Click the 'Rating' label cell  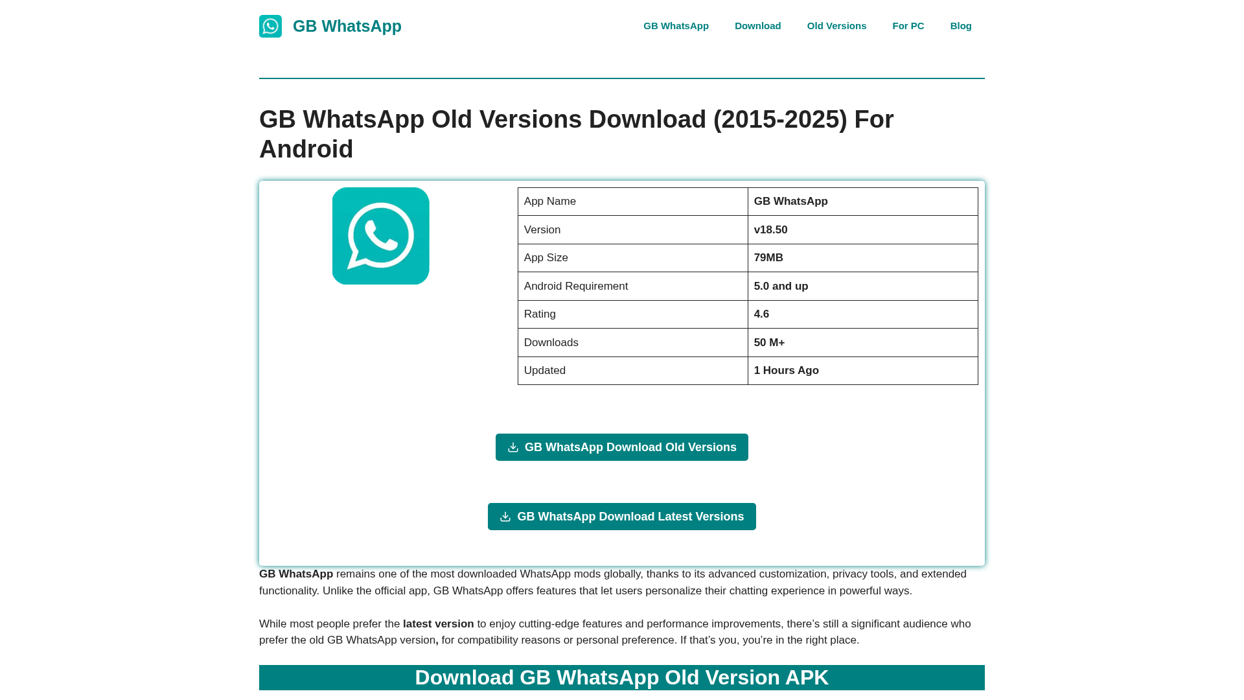[633, 314]
